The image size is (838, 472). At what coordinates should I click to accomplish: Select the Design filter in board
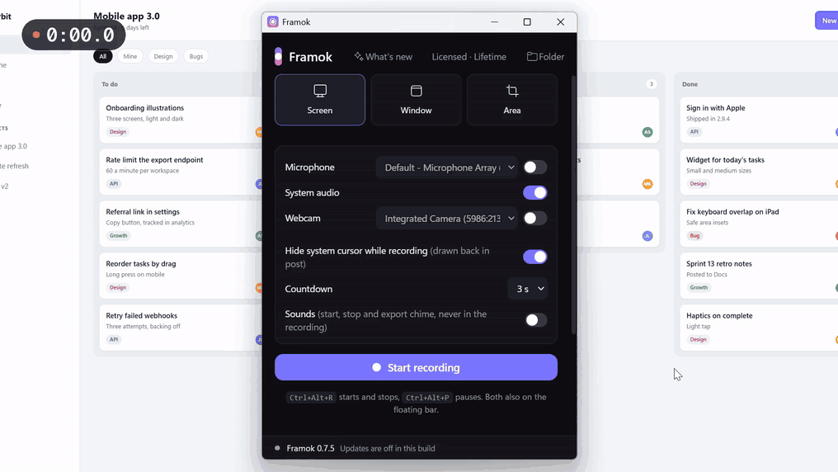(x=163, y=56)
